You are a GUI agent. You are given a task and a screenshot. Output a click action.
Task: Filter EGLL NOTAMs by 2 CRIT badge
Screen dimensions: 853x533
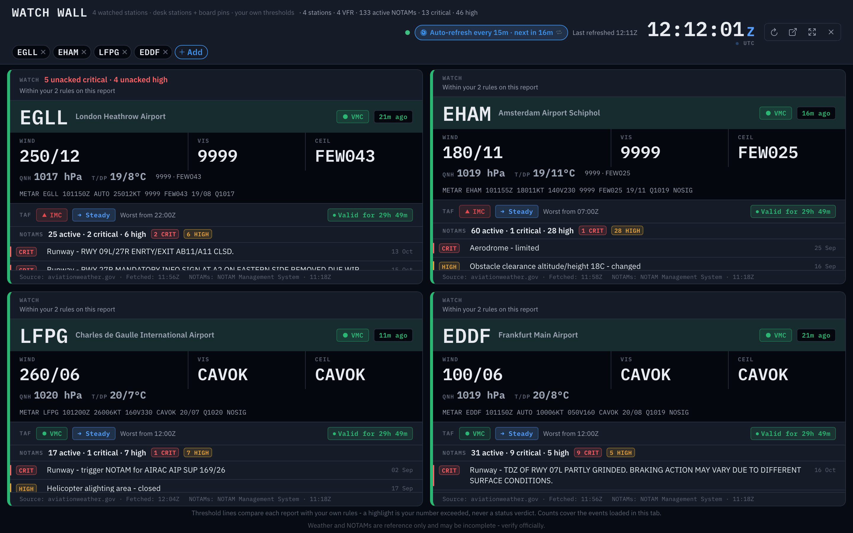click(x=165, y=234)
